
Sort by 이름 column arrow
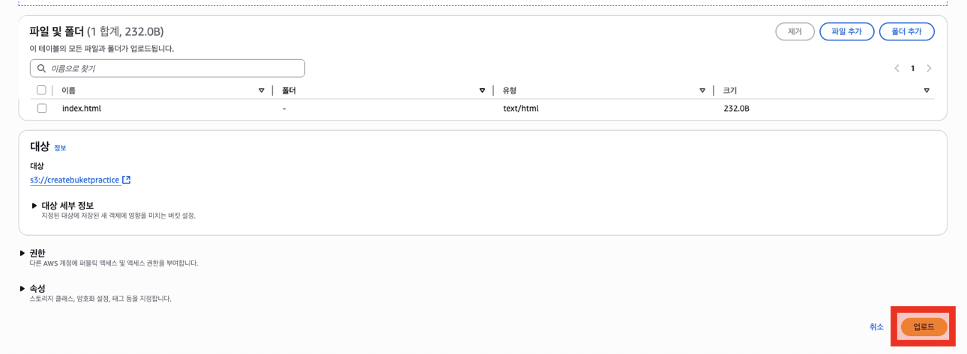pyautogui.click(x=261, y=91)
